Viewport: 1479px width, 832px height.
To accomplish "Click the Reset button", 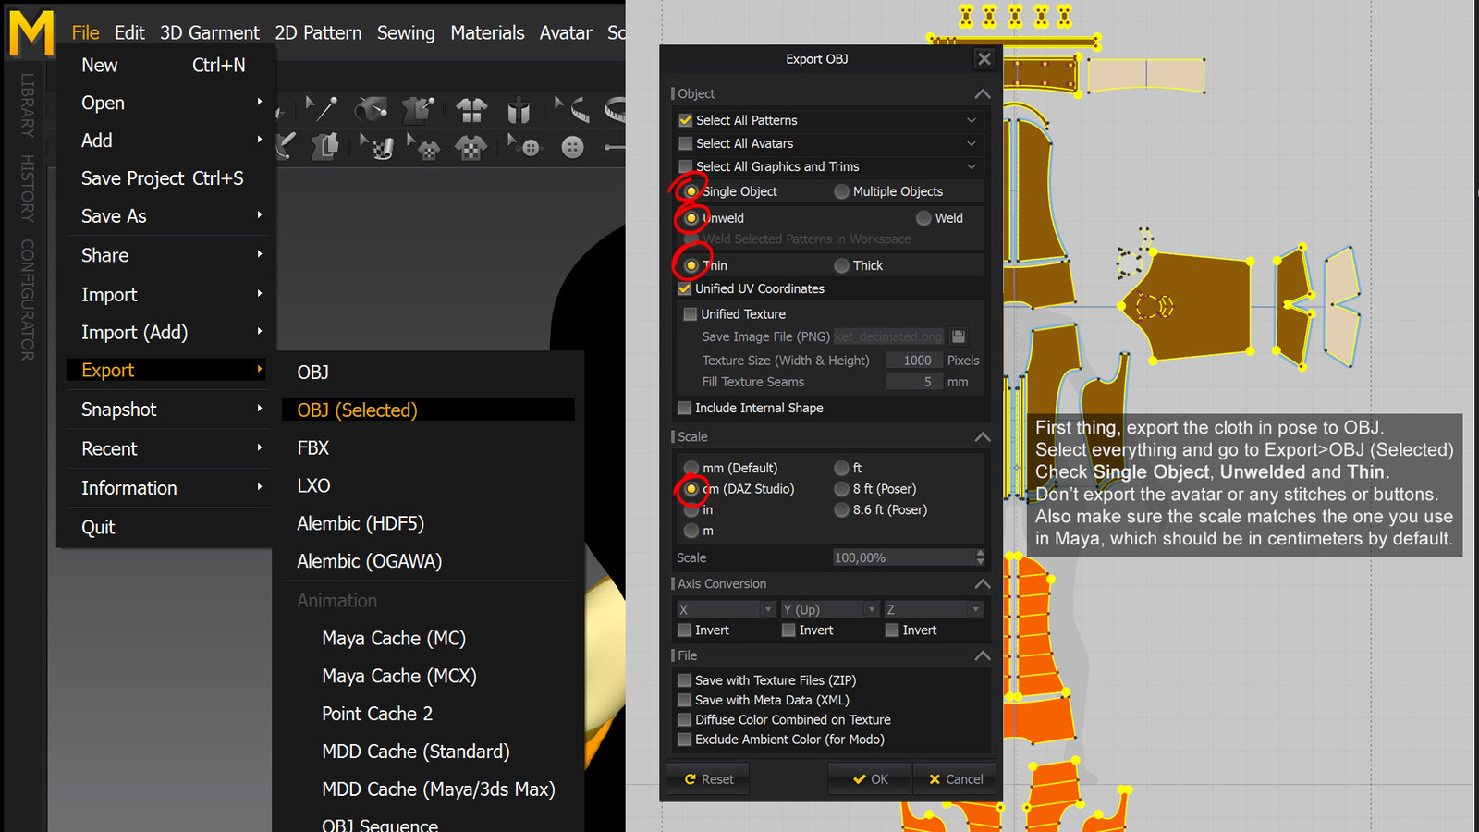I will tap(708, 779).
